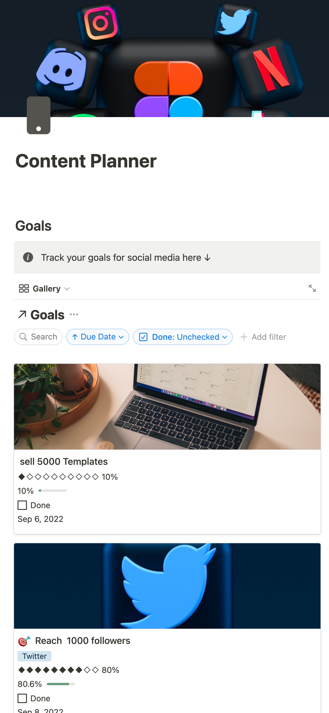
Task: Open the Goals database arrow link icon
Action: click(22, 315)
